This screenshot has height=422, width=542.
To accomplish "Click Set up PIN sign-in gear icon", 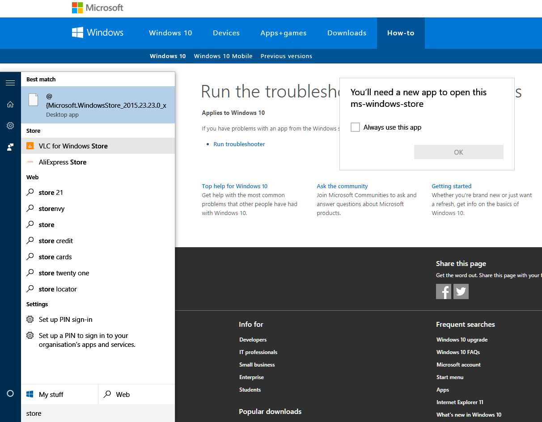I will pos(30,320).
